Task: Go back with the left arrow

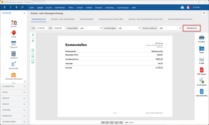Action: point(5,7)
